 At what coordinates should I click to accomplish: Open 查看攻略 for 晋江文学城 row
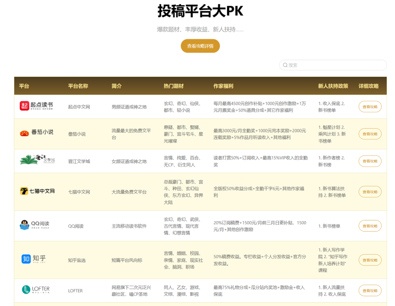pos(370,161)
